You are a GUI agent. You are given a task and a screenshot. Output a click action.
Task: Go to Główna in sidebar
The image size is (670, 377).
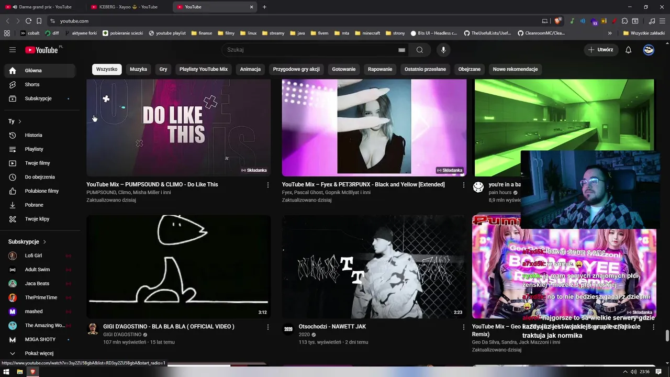[40, 70]
